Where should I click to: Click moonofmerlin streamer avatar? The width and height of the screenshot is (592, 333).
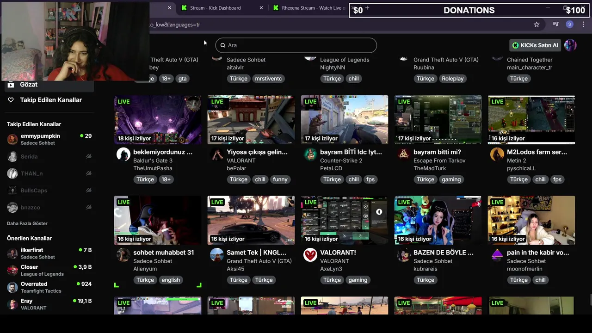(x=497, y=255)
